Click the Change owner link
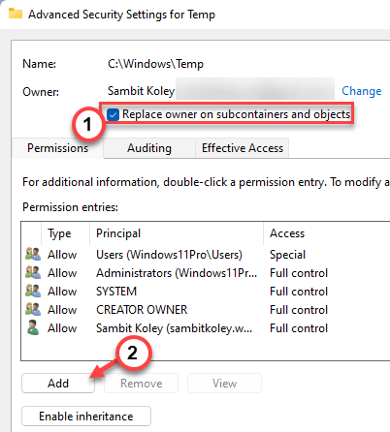The image size is (390, 432). [x=362, y=91]
